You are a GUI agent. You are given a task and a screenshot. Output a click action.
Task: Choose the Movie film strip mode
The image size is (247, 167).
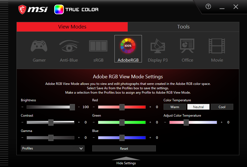coord(217,46)
